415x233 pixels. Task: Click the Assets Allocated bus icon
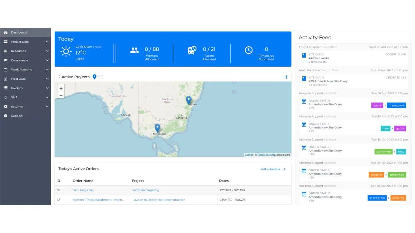point(192,50)
